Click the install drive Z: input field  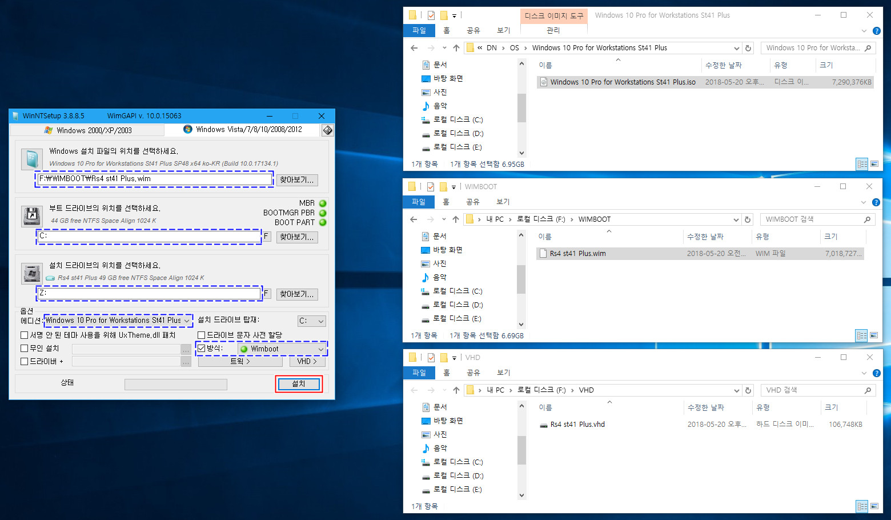point(149,293)
